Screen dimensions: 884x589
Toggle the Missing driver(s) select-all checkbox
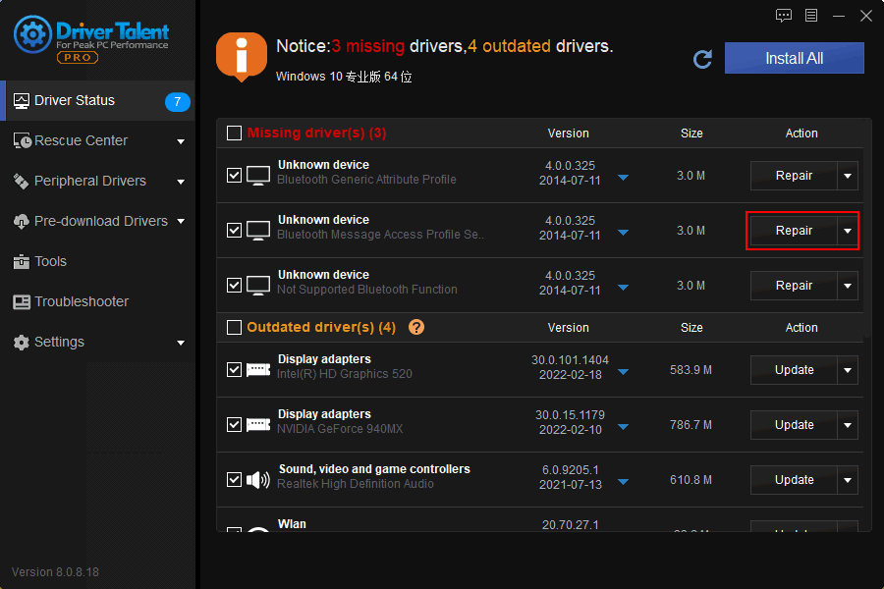coord(234,134)
